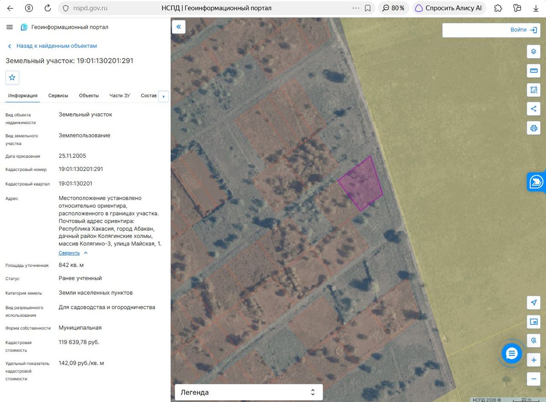Center map on my location

click(534, 302)
